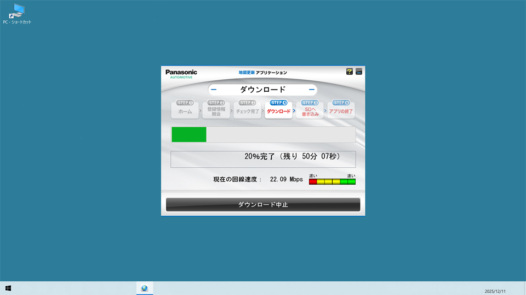
Task: Minimize the map update application window
Action: click(x=359, y=72)
